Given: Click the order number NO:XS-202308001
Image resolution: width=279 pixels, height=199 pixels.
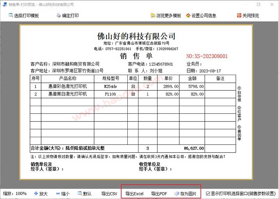Looking at the screenshot, I should [x=207, y=56].
